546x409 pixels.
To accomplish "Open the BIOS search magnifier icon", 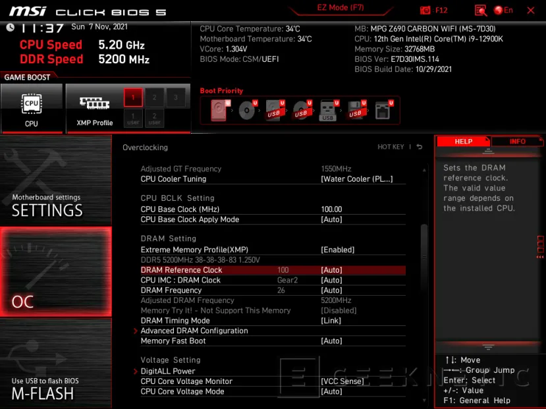I will click(x=481, y=11).
